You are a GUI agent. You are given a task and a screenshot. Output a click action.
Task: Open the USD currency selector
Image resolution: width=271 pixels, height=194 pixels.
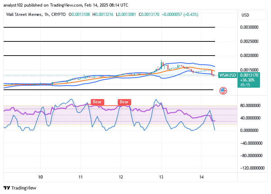pyautogui.click(x=252, y=15)
